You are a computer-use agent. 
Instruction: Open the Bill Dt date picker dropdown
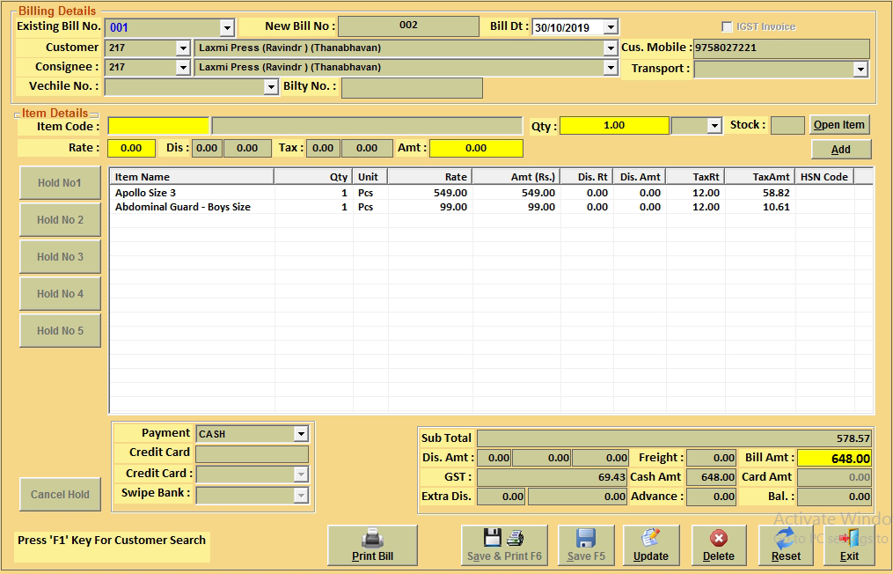point(611,28)
